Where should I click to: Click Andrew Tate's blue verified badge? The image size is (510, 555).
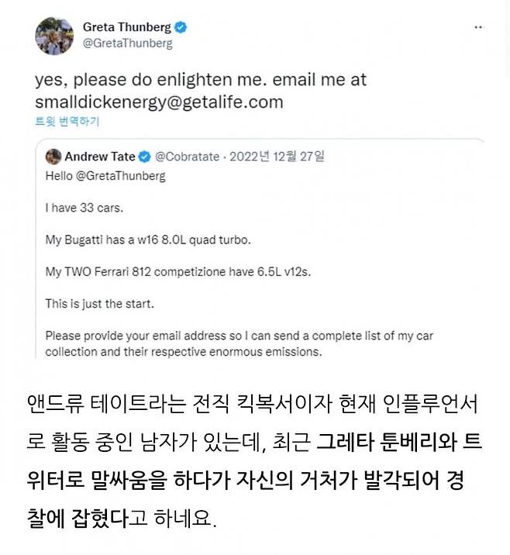[143, 157]
